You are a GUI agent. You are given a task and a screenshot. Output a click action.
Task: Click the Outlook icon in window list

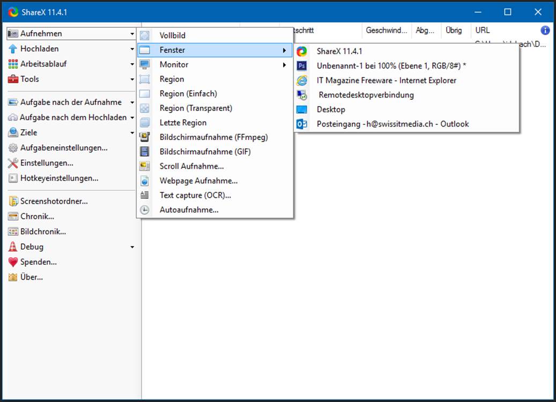click(302, 124)
